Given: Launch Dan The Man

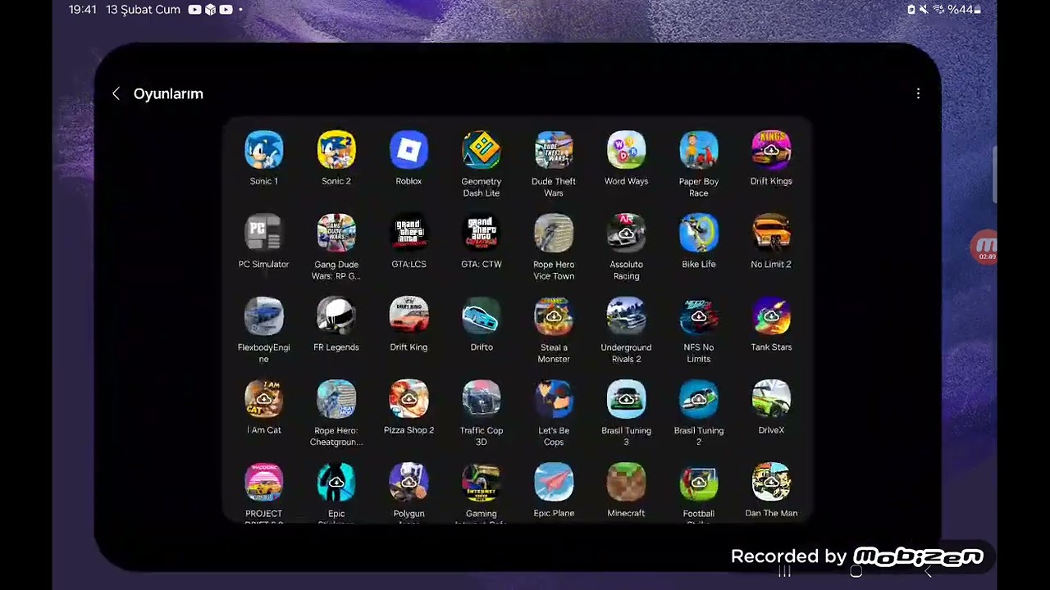Looking at the screenshot, I should tap(771, 483).
